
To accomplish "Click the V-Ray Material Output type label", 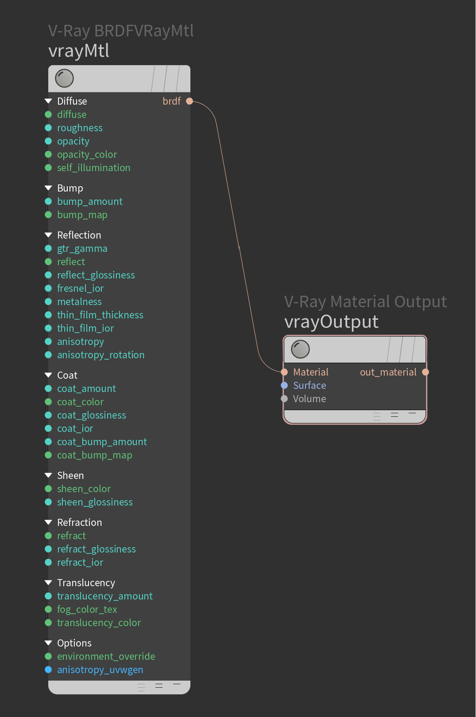I will 366,302.
